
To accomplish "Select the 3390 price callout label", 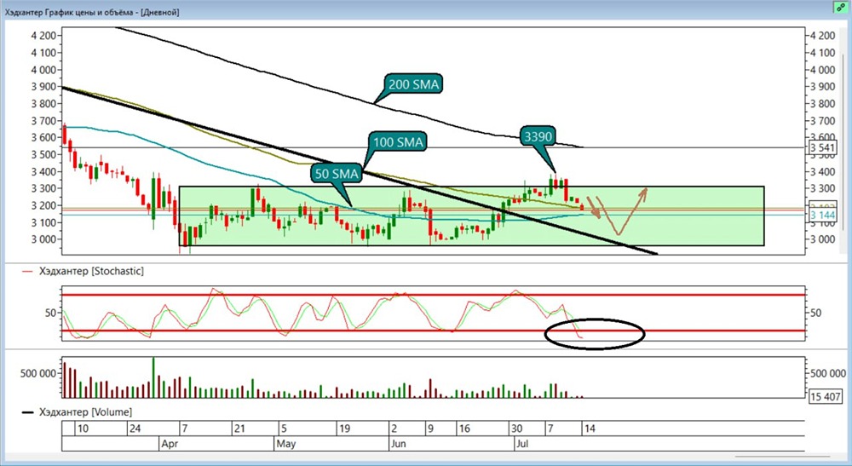I will [538, 137].
